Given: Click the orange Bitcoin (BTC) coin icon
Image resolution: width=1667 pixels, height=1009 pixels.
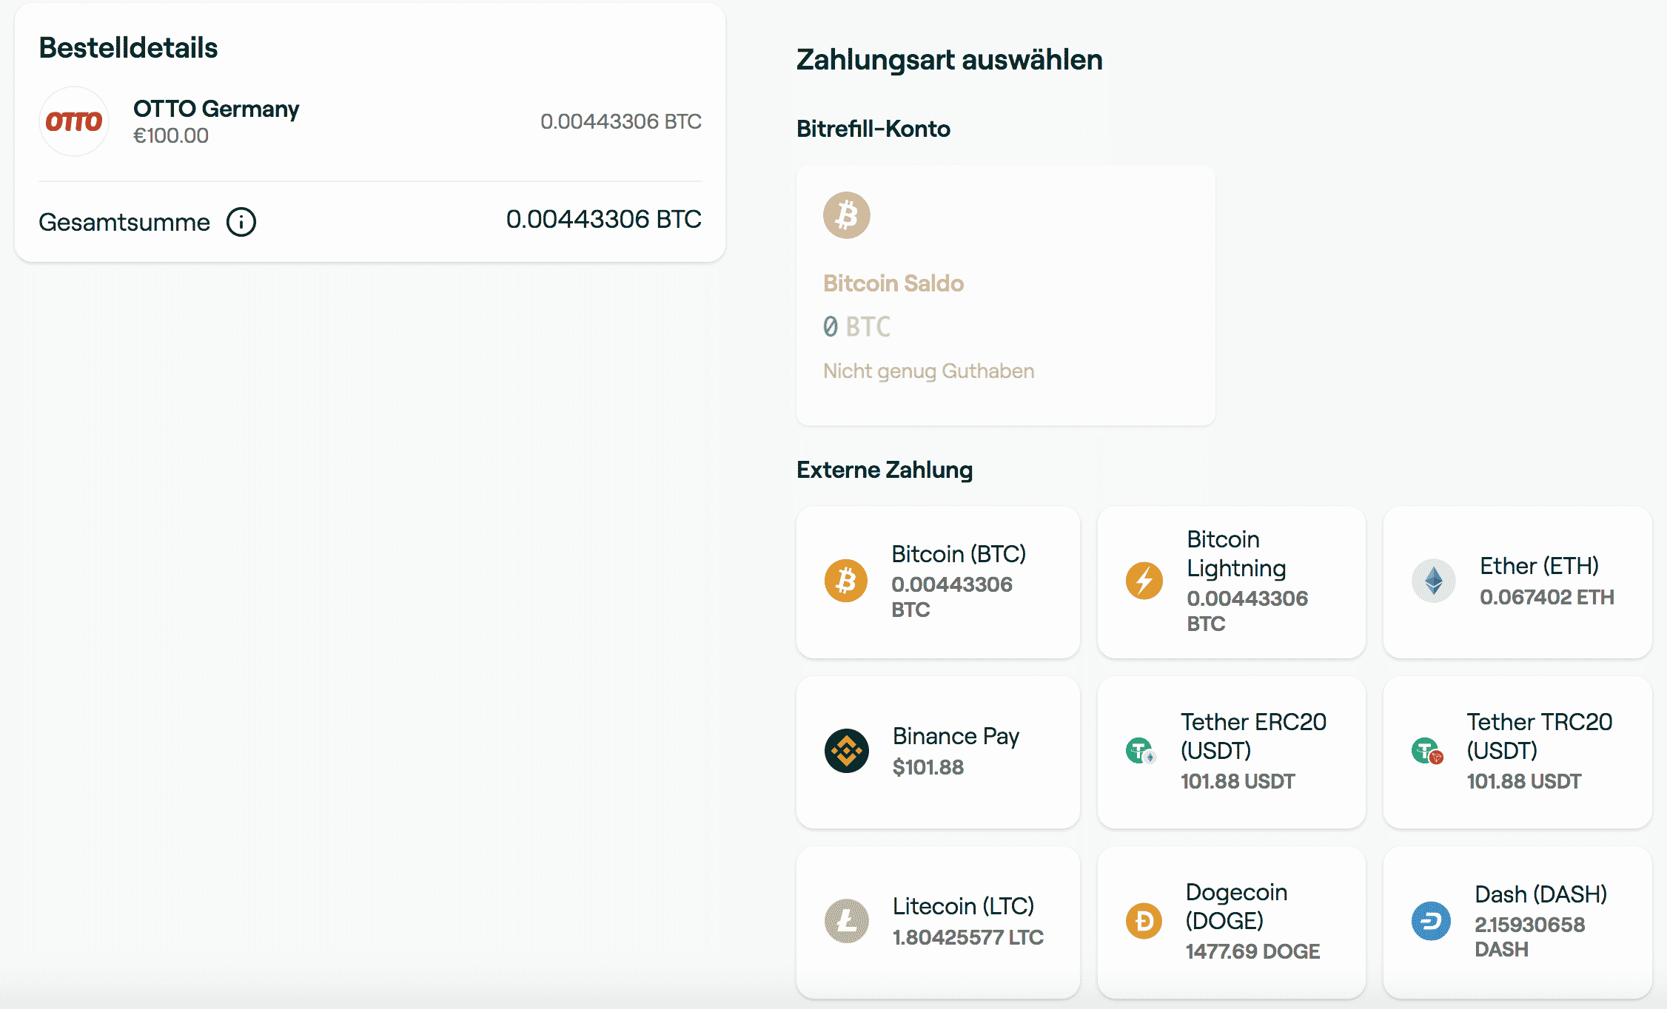Looking at the screenshot, I should click(846, 581).
